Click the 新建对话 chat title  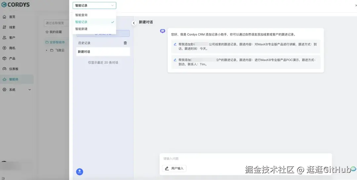point(146,22)
